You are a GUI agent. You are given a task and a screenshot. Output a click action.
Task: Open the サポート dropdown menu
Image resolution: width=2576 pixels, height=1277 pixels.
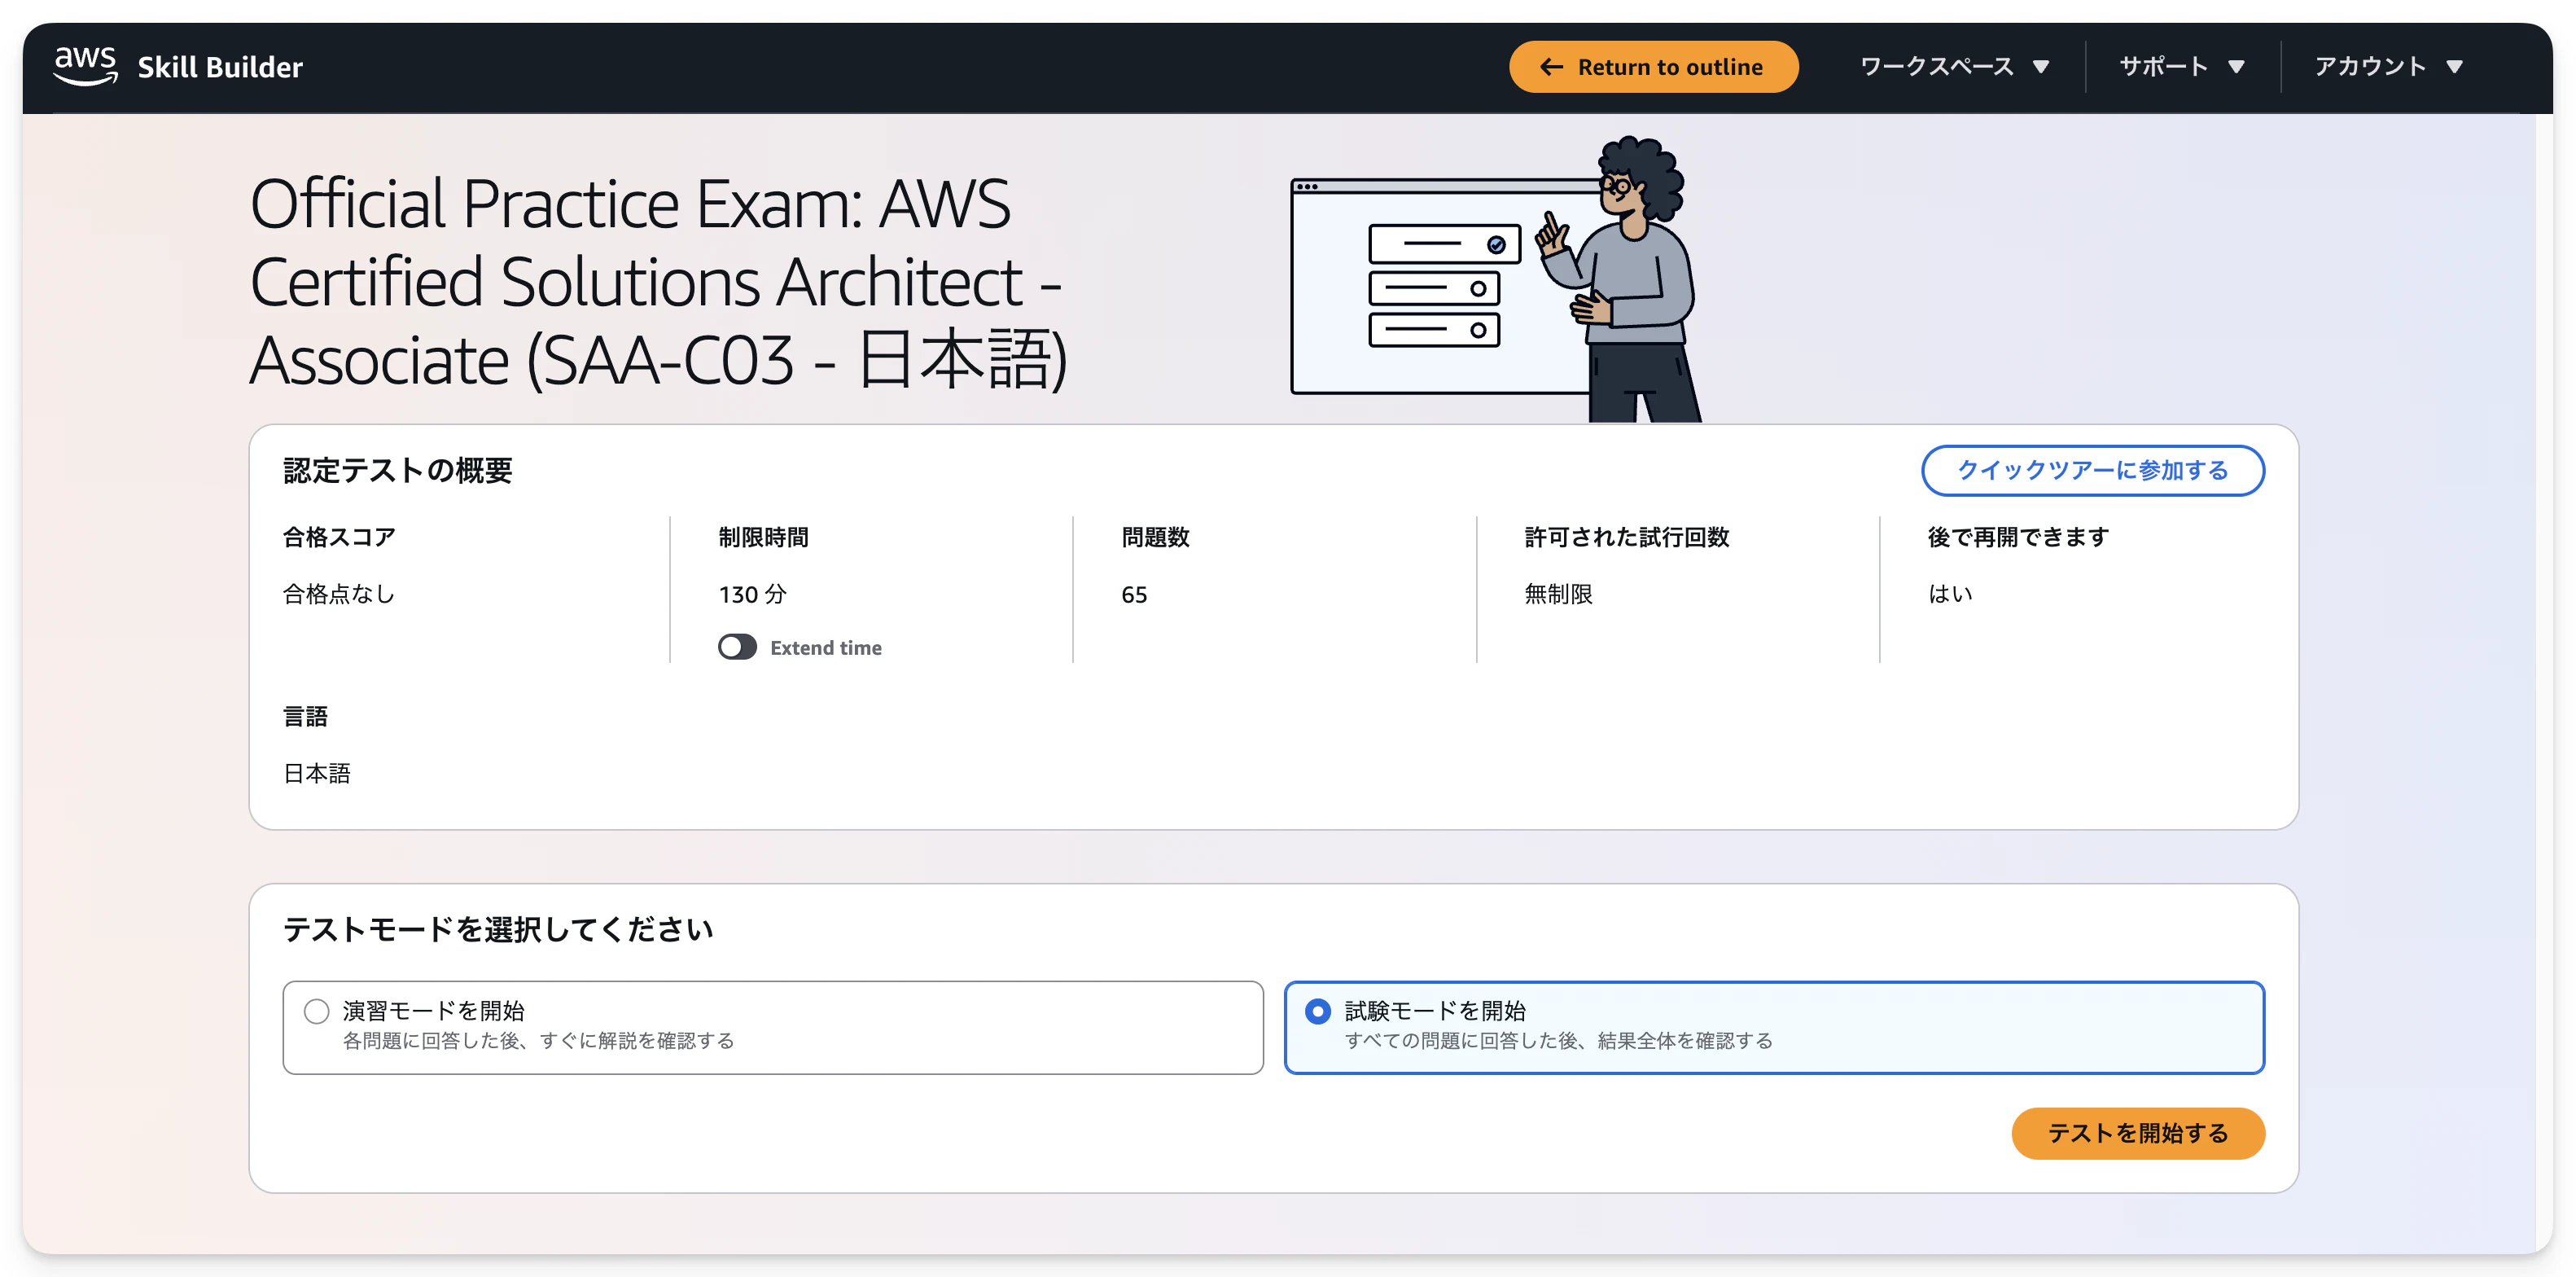[x=2182, y=67]
